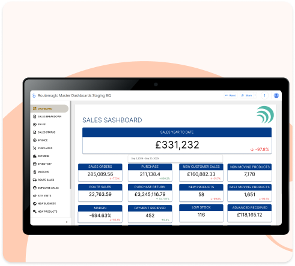This screenshot has width=295, height=266.
Task: Click the user account avatar
Action: (276, 96)
